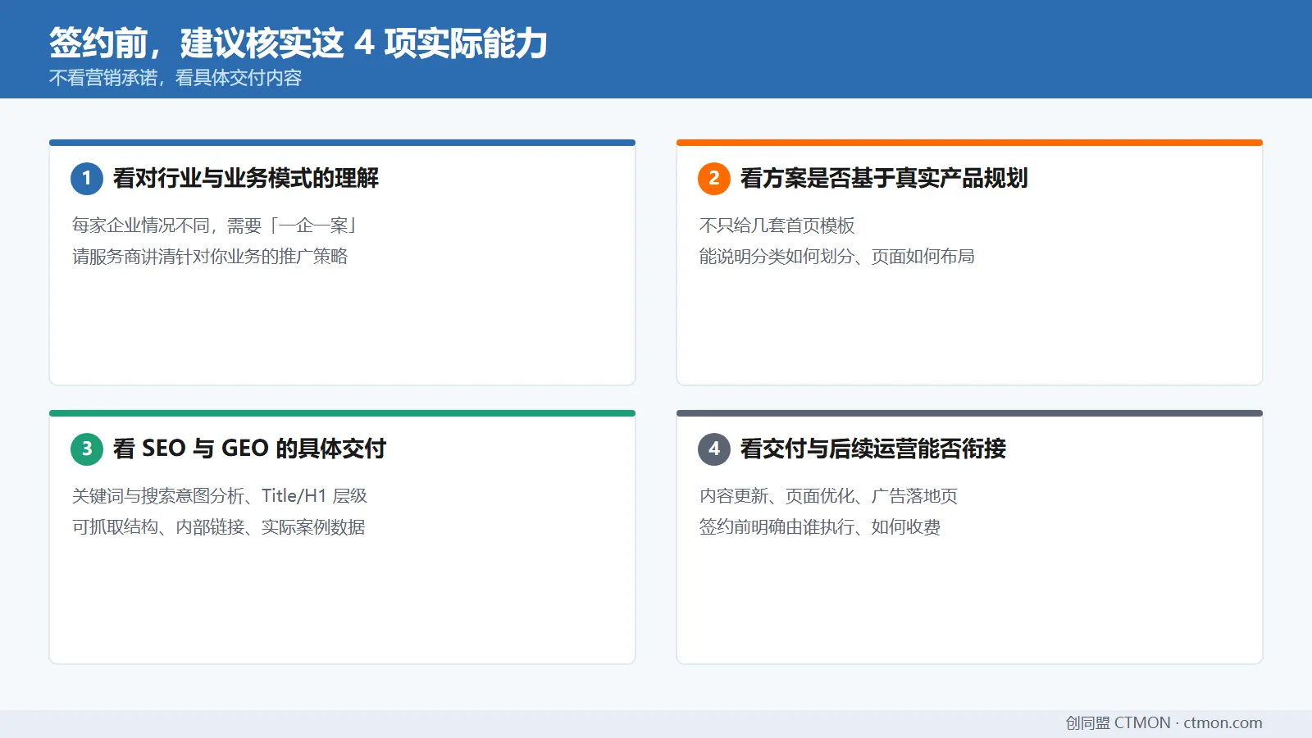Click the line 可抓取结构、内部链接、实际案例数据

click(x=219, y=527)
